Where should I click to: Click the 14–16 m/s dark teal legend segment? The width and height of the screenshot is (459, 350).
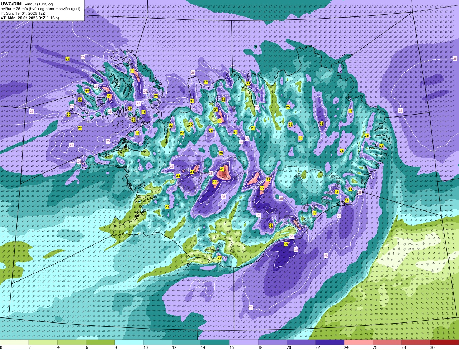click(215, 342)
